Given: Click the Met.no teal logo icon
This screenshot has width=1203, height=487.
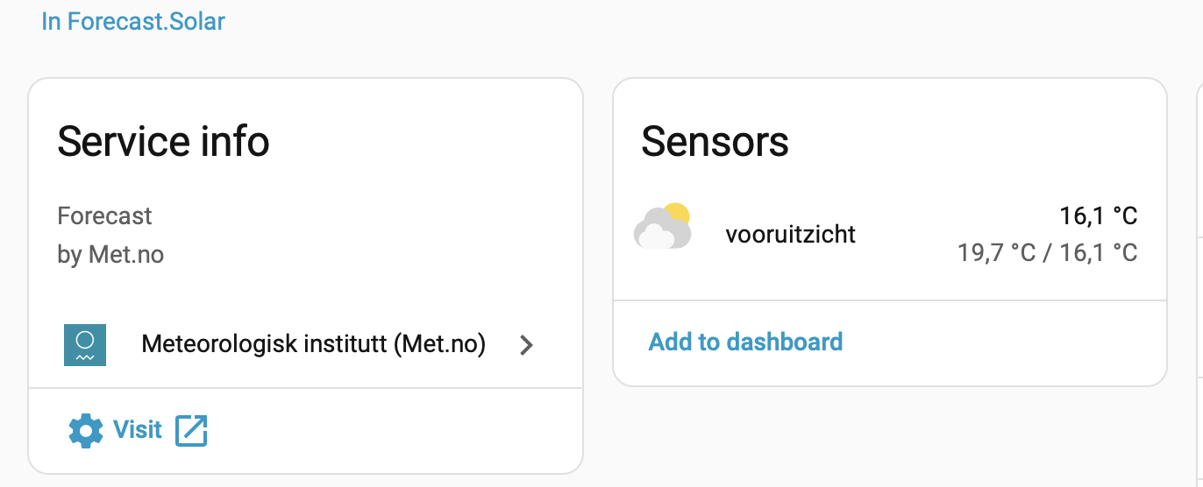Looking at the screenshot, I should pyautogui.click(x=85, y=345).
